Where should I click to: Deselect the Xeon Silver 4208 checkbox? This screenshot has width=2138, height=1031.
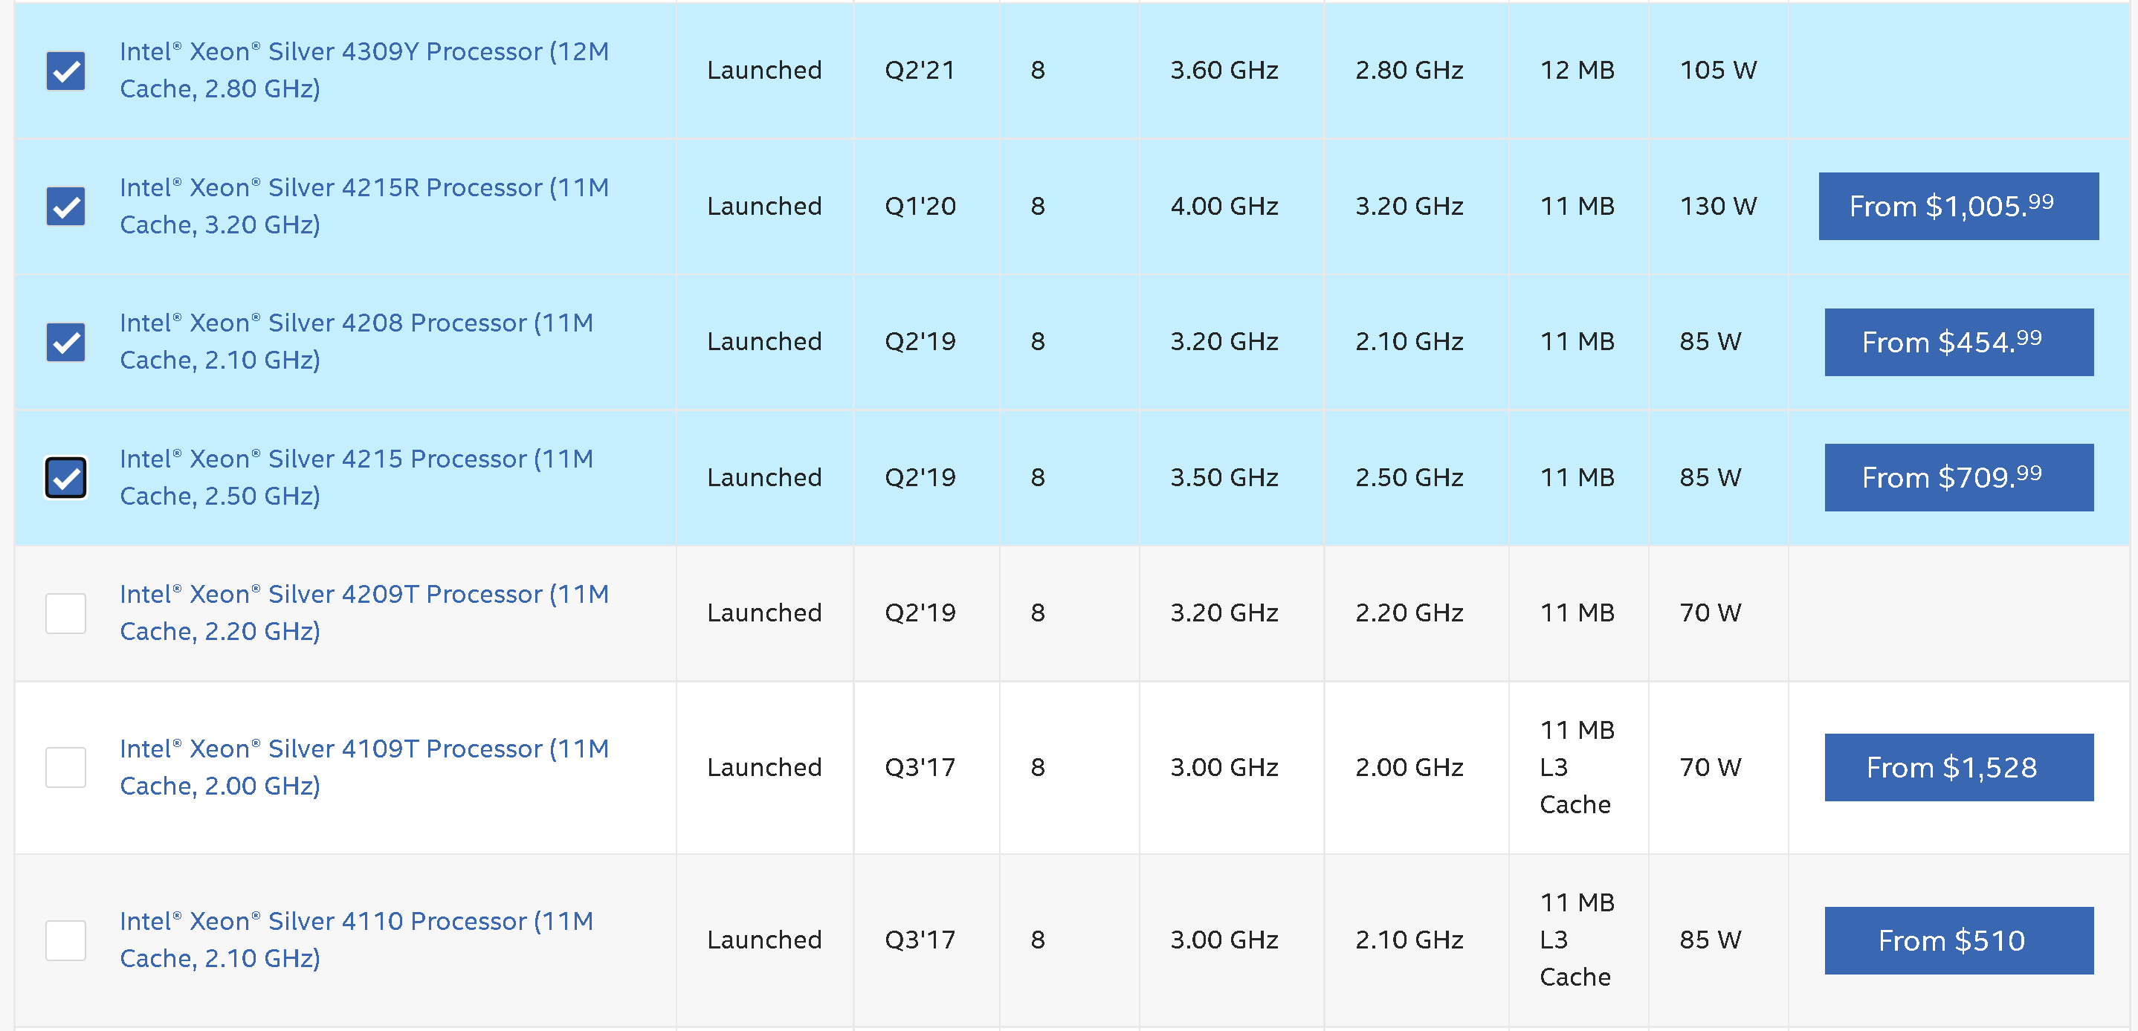[x=65, y=342]
